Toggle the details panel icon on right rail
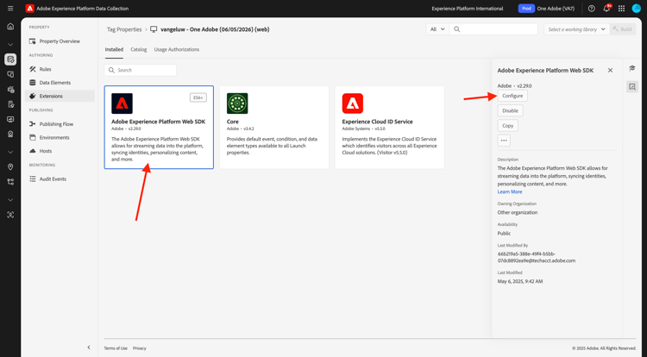 tap(632, 86)
